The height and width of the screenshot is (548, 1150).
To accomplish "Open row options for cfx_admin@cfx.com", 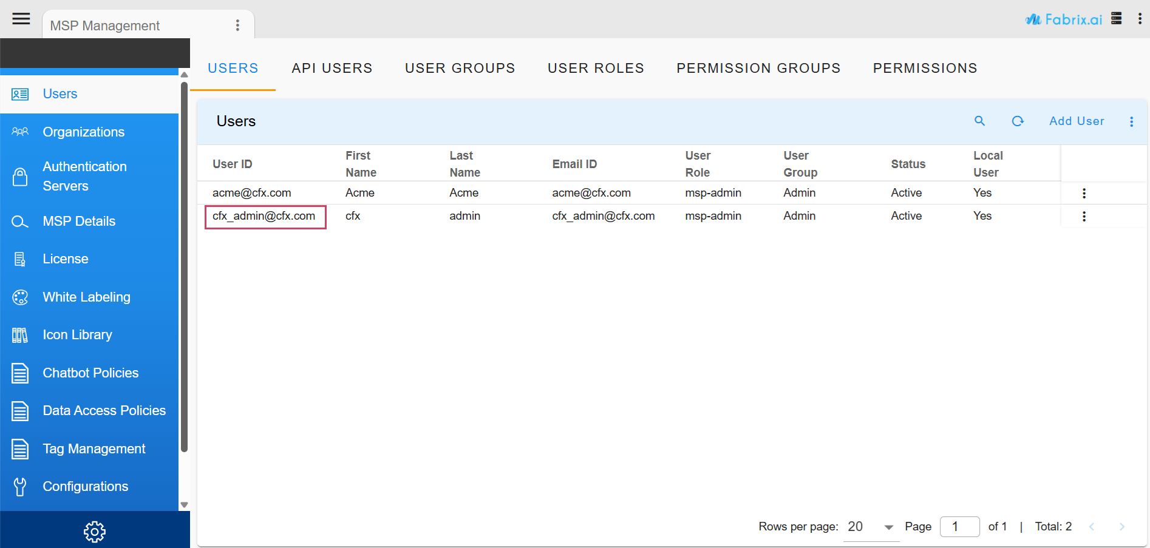I will pos(1084,216).
